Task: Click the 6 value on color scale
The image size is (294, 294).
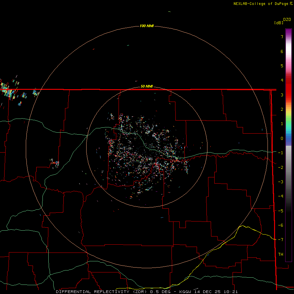Action: pyautogui.click(x=282, y=51)
